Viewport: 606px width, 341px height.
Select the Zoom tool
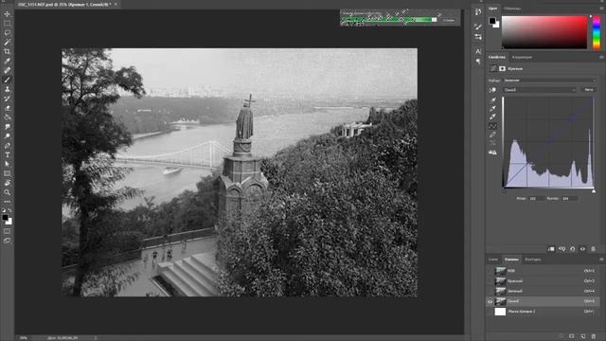[x=7, y=192]
